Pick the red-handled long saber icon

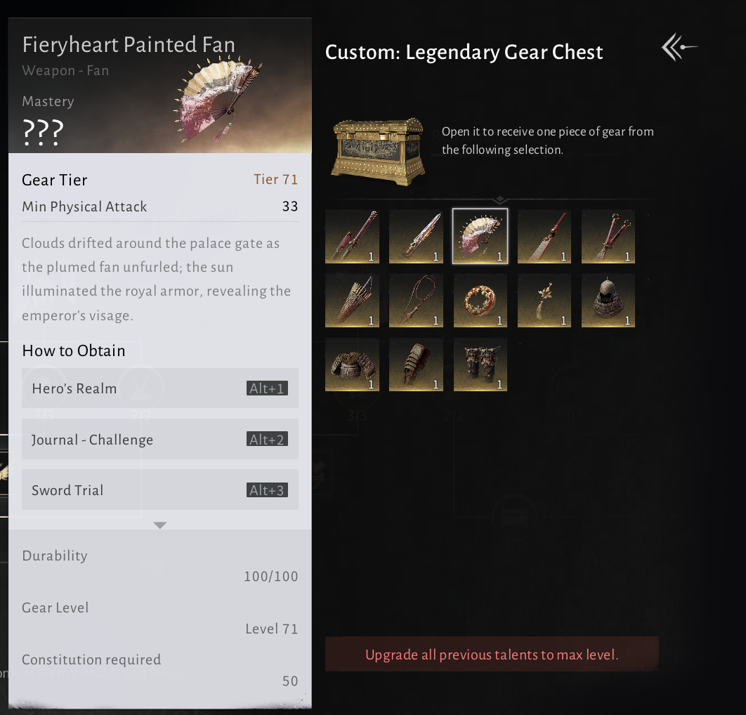(544, 237)
